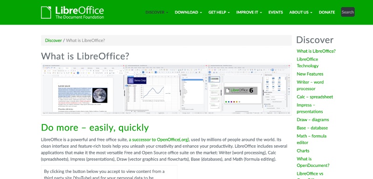Expand the IMPROVE IT menu
The image size is (373, 179).
[x=249, y=13]
